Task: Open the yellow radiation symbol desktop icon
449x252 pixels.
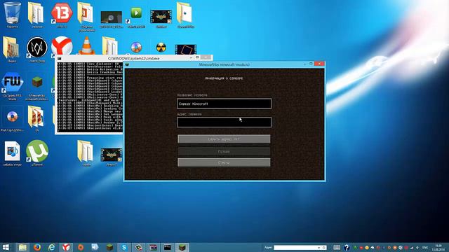Action: pyautogui.click(x=161, y=48)
